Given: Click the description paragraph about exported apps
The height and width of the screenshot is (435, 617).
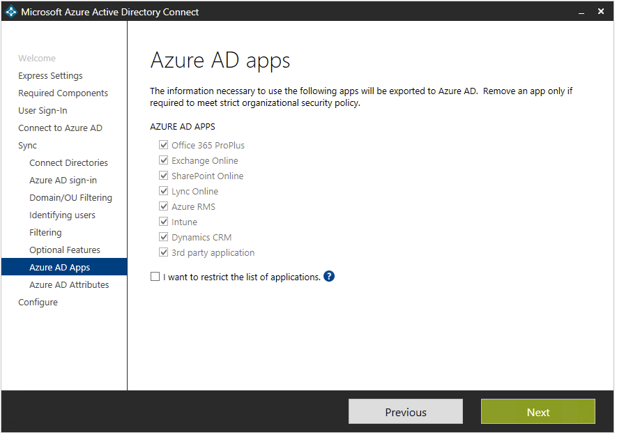Looking at the screenshot, I should (361, 97).
